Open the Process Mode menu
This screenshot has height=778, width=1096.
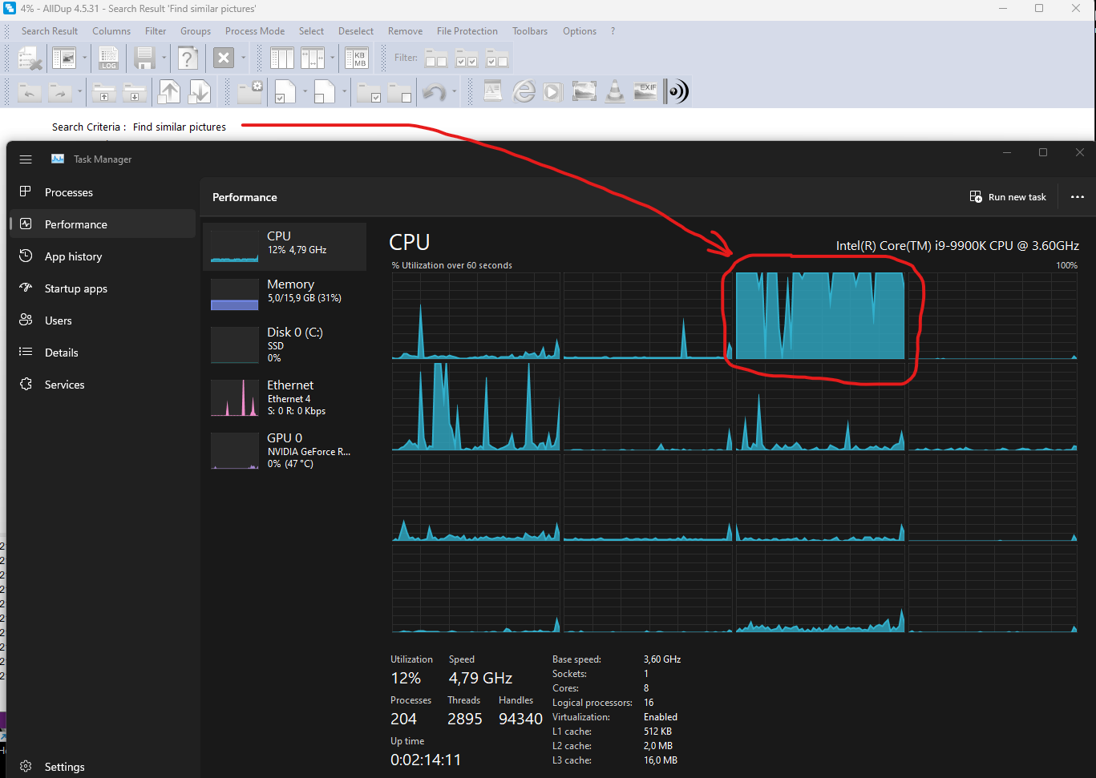pos(254,31)
